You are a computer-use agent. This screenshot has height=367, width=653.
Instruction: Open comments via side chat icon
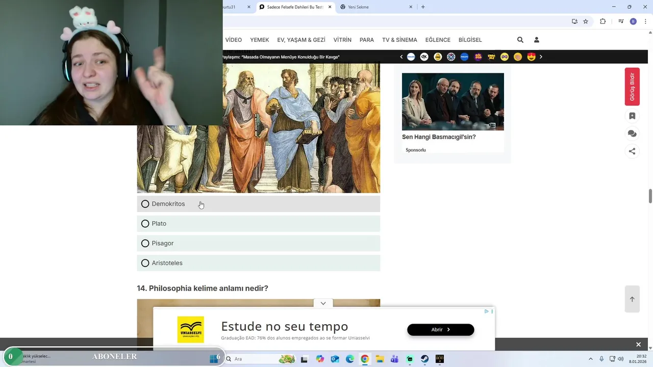pos(632,134)
